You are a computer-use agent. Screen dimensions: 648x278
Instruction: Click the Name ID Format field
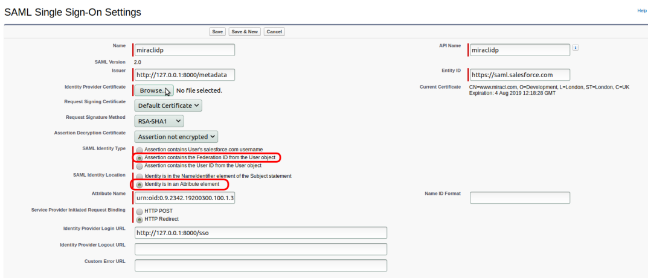click(520, 198)
